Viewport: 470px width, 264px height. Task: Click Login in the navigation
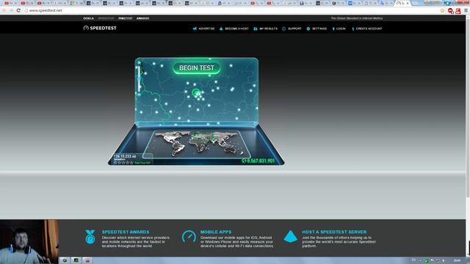tap(339, 29)
